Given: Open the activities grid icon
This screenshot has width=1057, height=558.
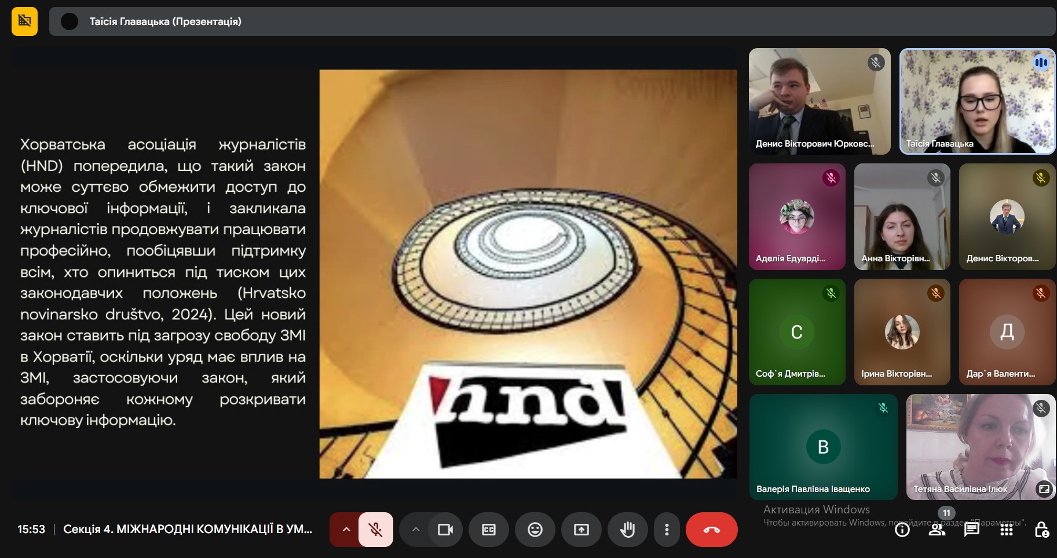Looking at the screenshot, I should (x=1007, y=530).
